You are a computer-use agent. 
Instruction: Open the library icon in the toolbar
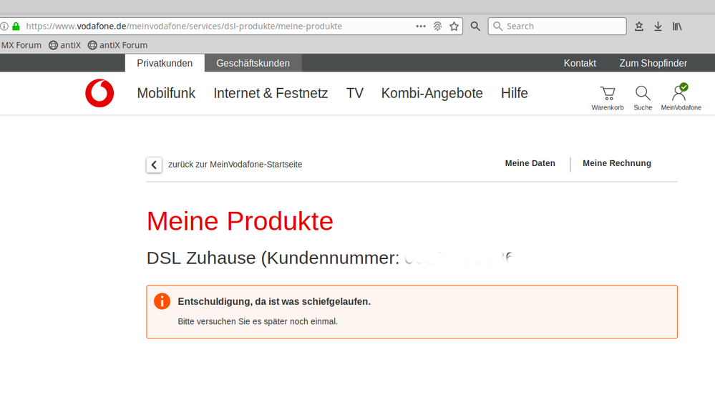677,26
